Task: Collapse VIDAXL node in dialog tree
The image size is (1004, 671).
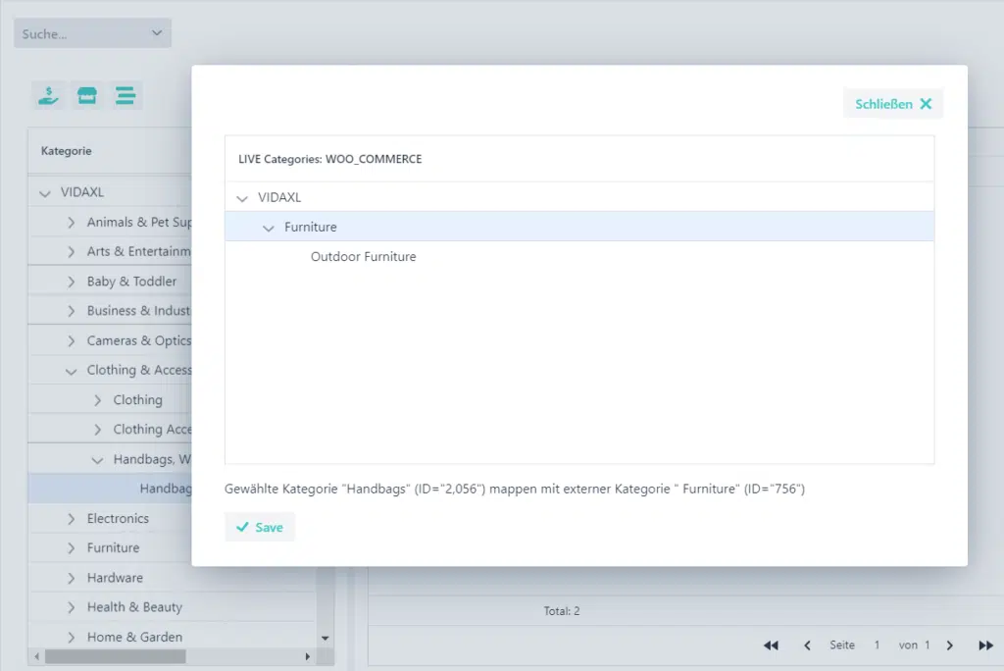Action: tap(242, 198)
